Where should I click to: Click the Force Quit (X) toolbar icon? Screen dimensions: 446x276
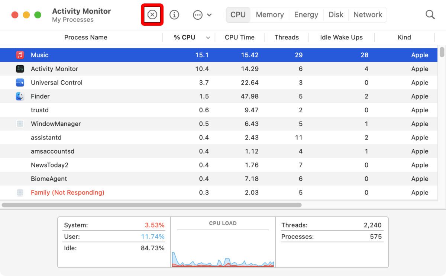click(152, 15)
